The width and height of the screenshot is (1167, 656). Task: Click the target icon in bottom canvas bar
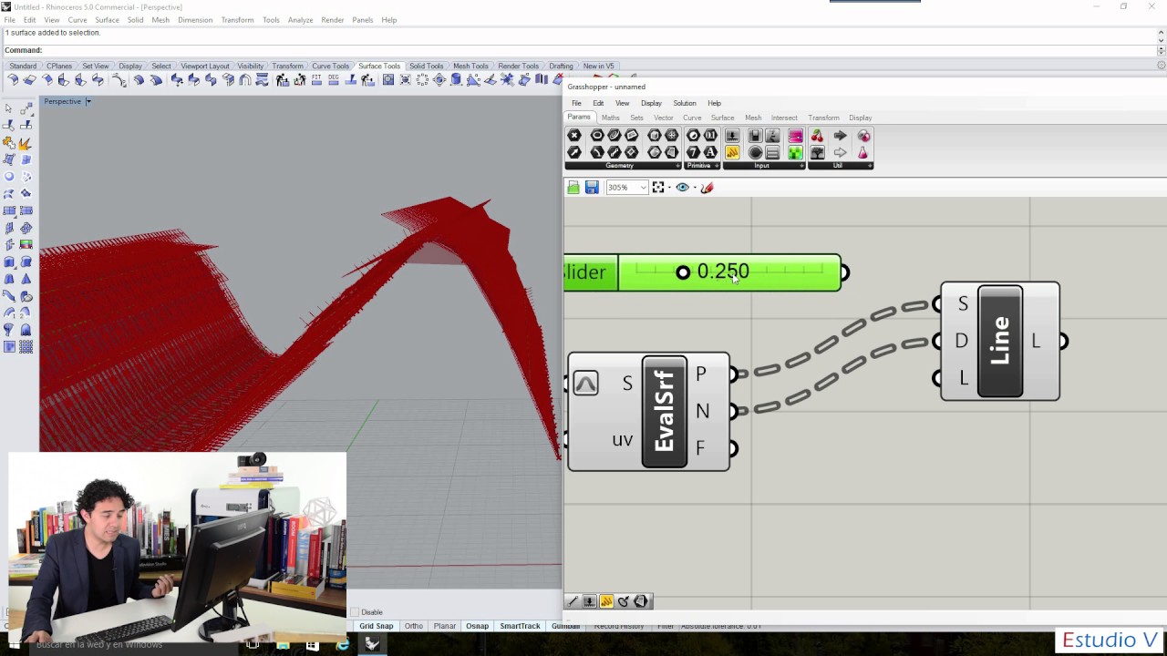pyautogui.click(x=624, y=601)
